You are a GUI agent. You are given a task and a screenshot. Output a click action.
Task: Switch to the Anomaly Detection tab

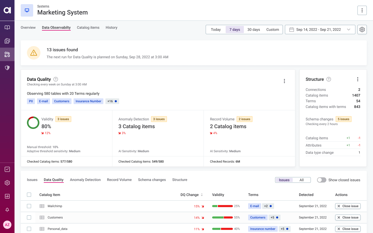(85, 180)
